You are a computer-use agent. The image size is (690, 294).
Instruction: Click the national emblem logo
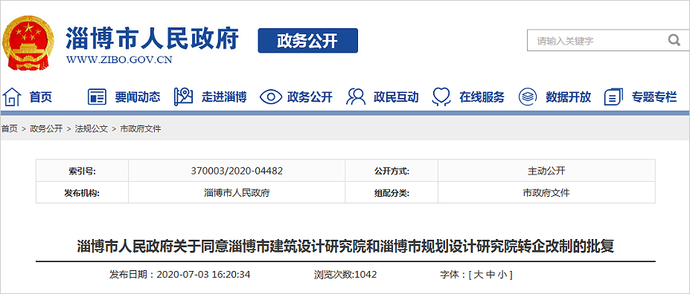(28, 42)
